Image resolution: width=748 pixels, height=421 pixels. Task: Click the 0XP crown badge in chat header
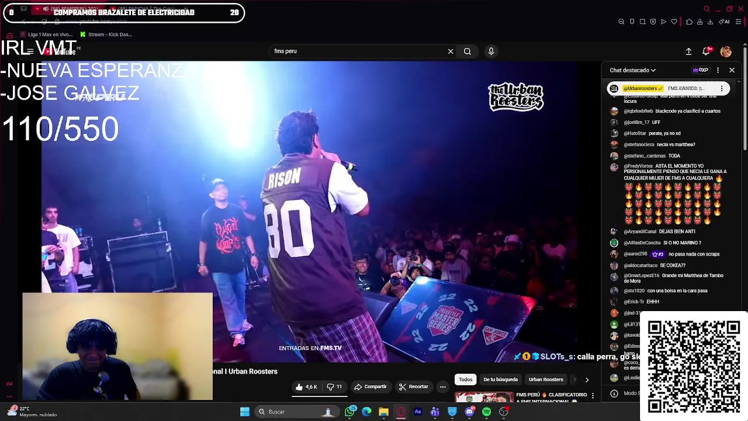700,70
